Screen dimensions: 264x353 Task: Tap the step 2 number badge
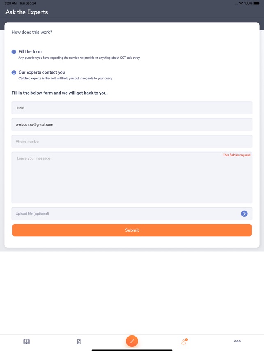pyautogui.click(x=14, y=72)
